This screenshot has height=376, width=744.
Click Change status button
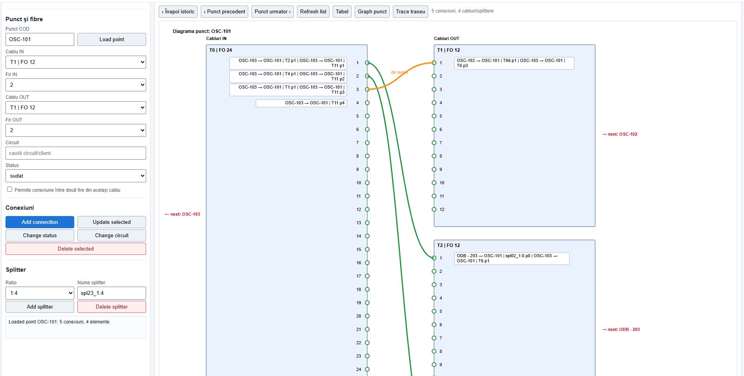click(40, 235)
